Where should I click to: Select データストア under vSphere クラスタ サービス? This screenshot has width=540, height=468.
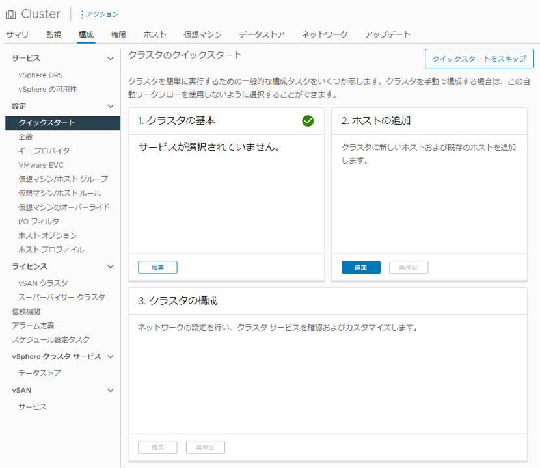40,373
